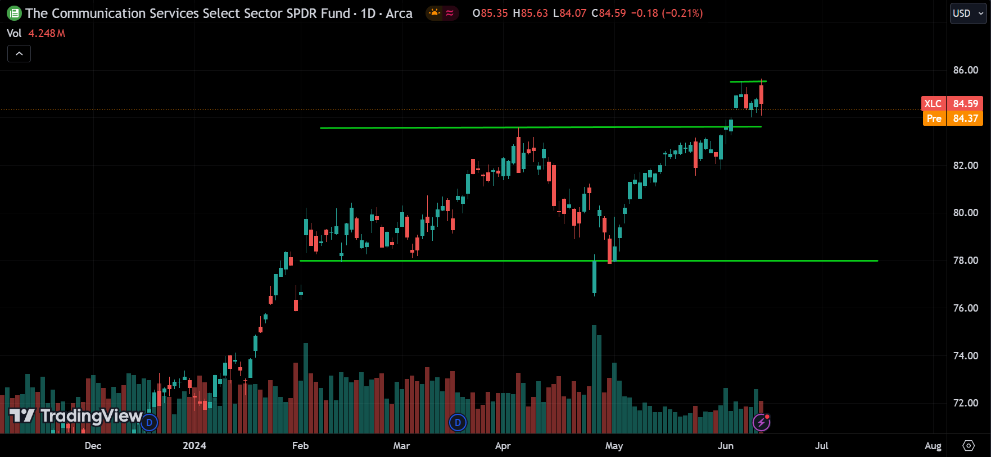
Task: Click the 76.00 price axis label
Action: 966,308
